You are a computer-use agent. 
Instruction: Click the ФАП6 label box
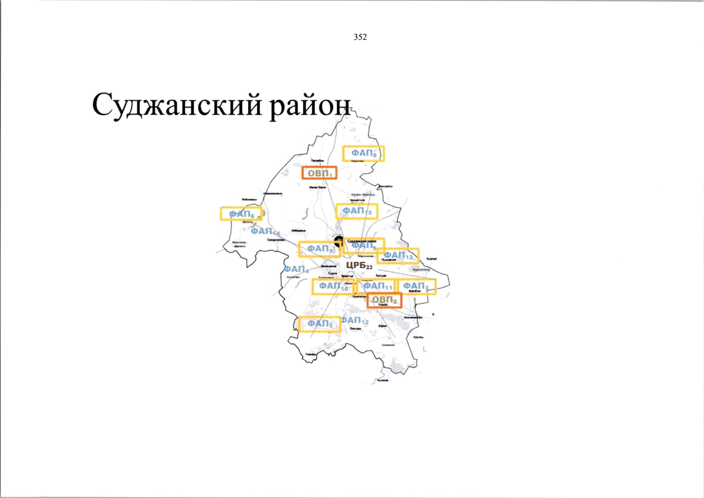[241, 214]
